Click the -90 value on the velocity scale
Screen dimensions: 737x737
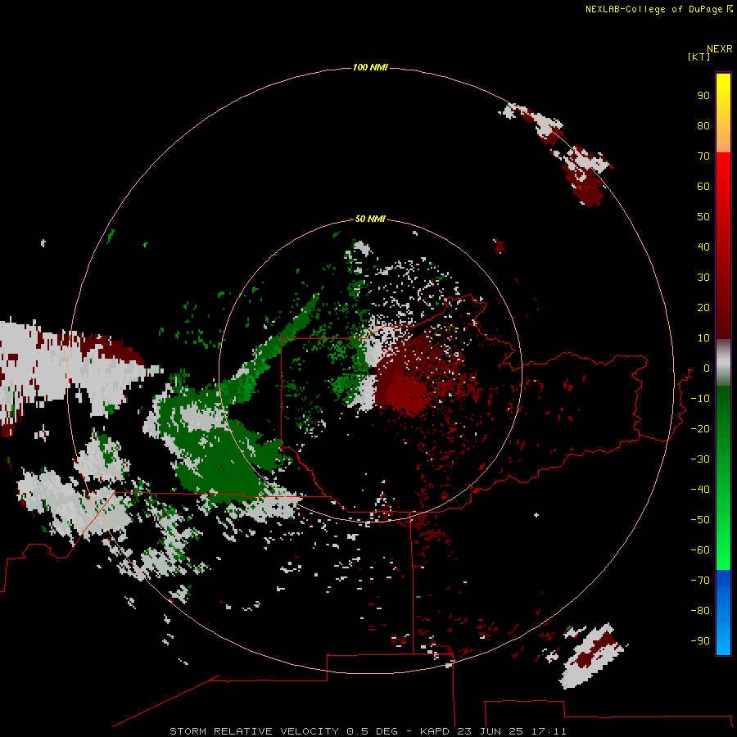point(700,641)
